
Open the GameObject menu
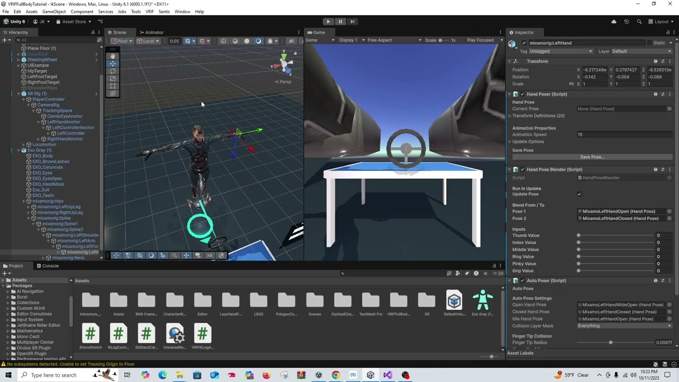[x=54, y=12]
